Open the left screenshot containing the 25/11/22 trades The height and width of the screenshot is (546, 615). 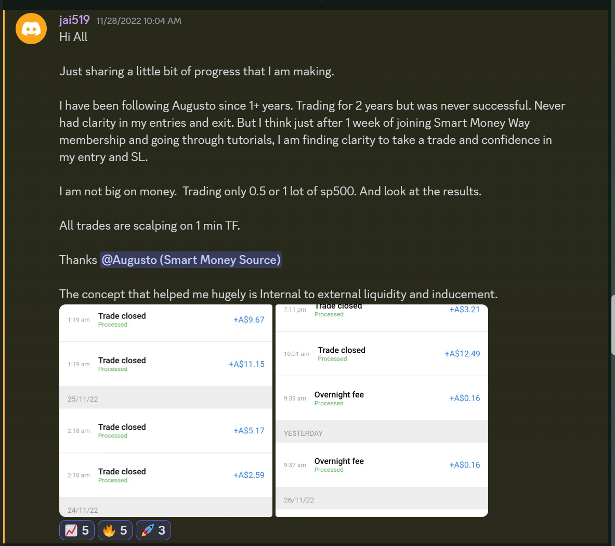[166, 411]
